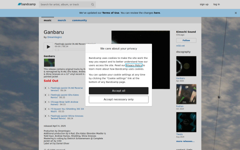Play track 4 I'll Hausen You
This screenshot has width=240, height=150.
point(45,109)
